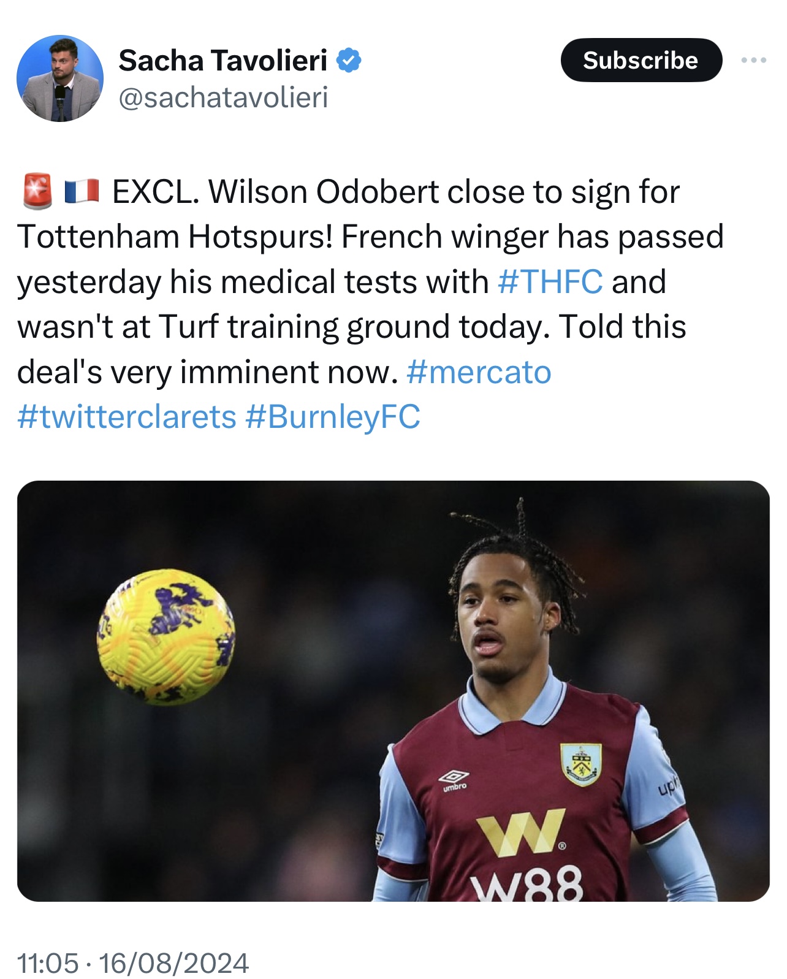The width and height of the screenshot is (787, 979).
Task: Open the @sachatavolieri handle link
Action: [x=223, y=97]
